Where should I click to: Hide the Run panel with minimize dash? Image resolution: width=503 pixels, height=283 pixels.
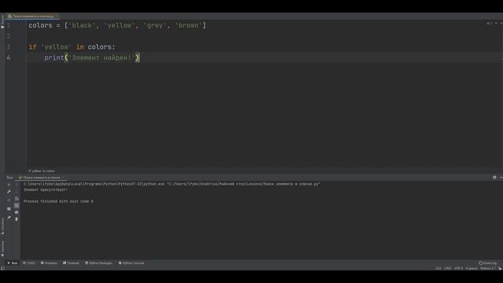[501, 178]
